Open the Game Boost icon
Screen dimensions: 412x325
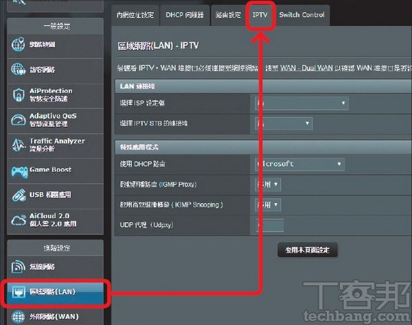tap(18, 170)
